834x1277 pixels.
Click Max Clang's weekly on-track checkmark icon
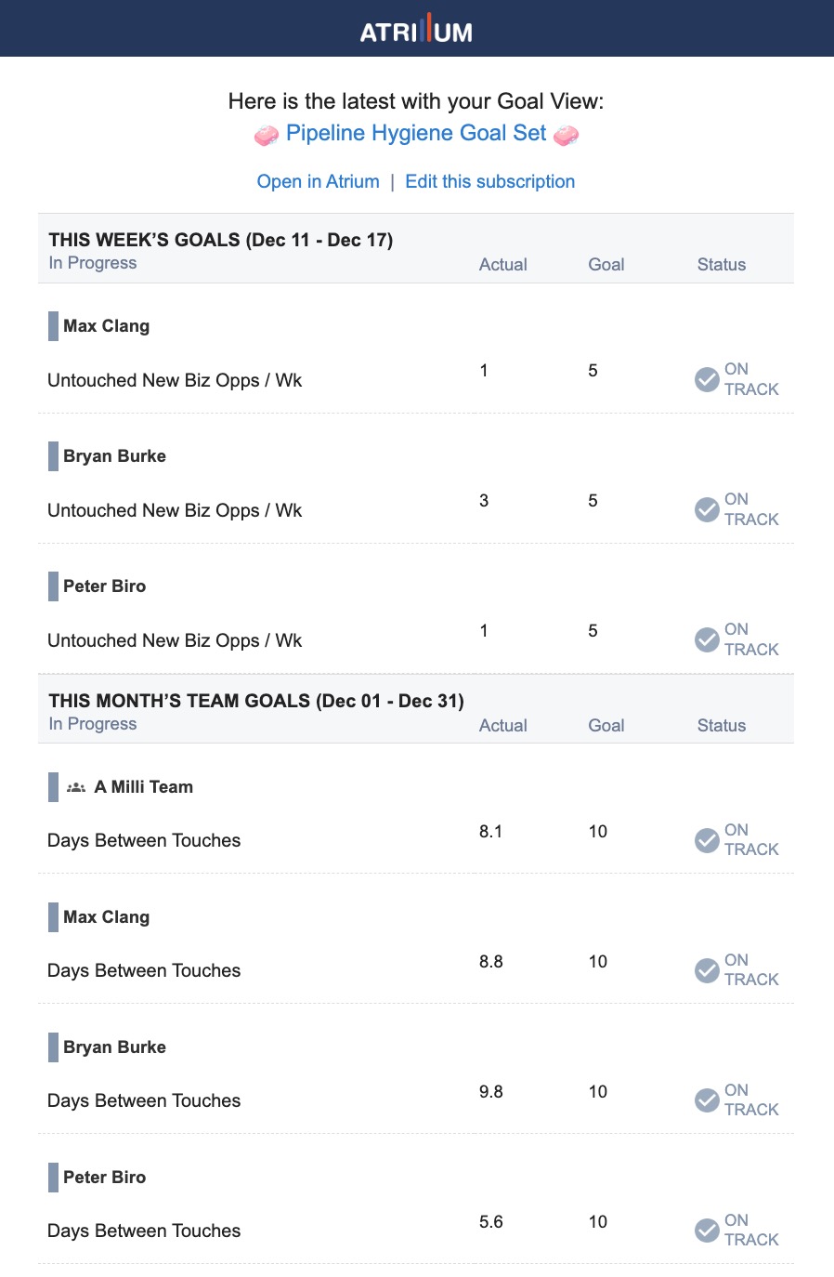coord(707,379)
